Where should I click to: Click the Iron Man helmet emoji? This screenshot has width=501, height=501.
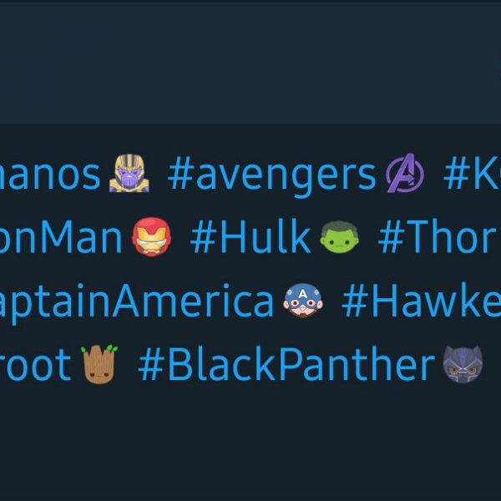coord(151,239)
